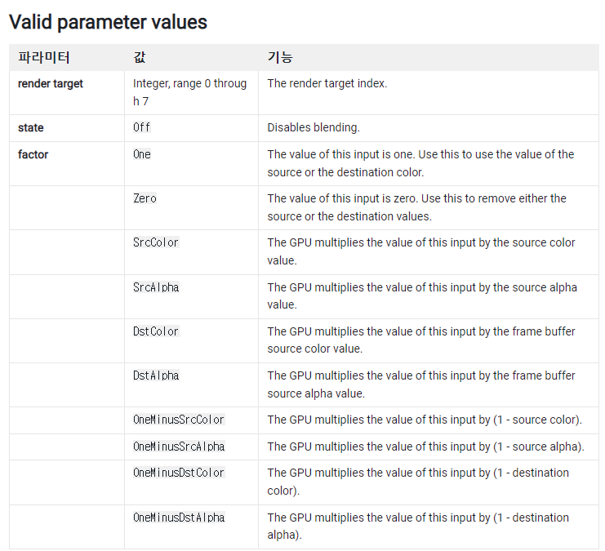Select the OneMinusSrcAlpha value
605x551 pixels.
[x=179, y=447]
